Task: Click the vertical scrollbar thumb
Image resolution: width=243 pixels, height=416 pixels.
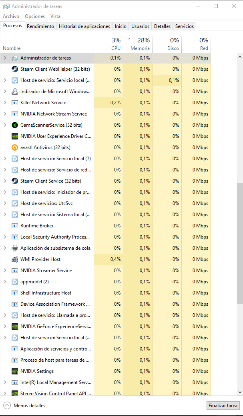Action: (239, 243)
